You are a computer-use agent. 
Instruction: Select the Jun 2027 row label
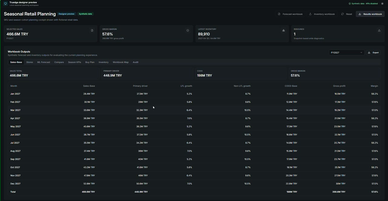tap(15, 135)
